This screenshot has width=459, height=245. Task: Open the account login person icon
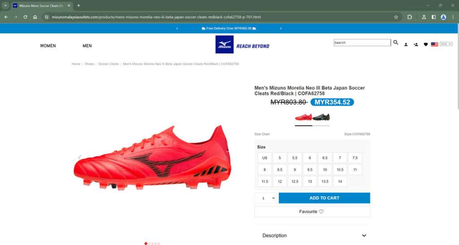406,44
